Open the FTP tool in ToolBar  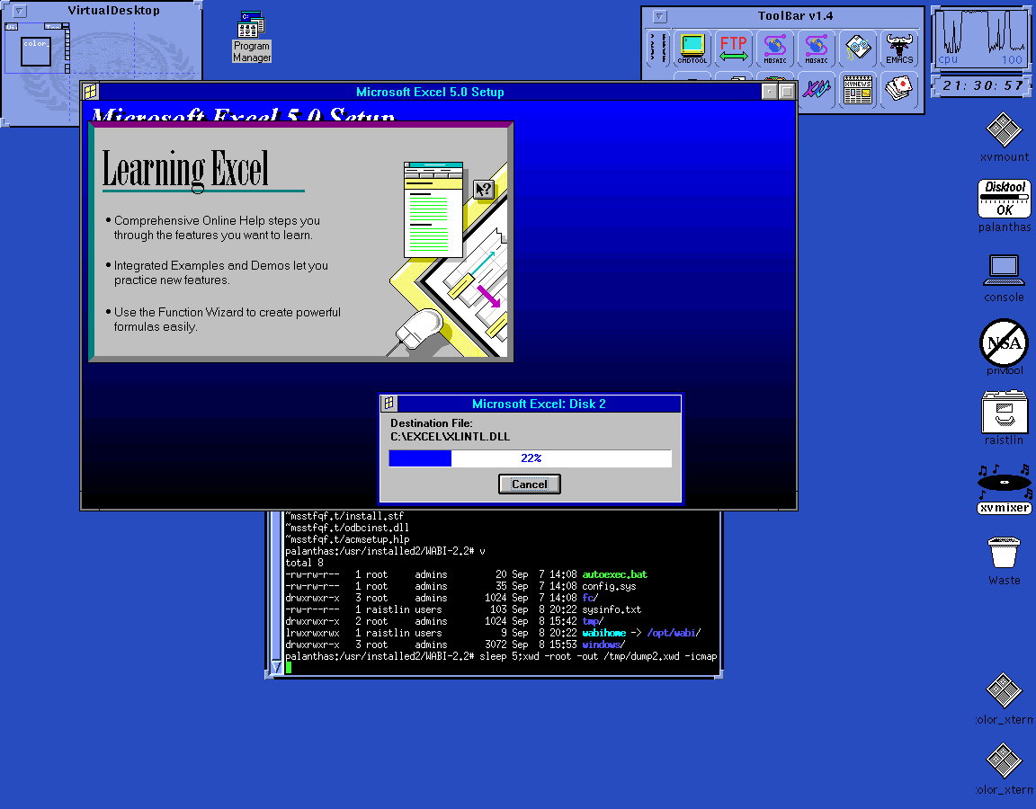(x=734, y=49)
